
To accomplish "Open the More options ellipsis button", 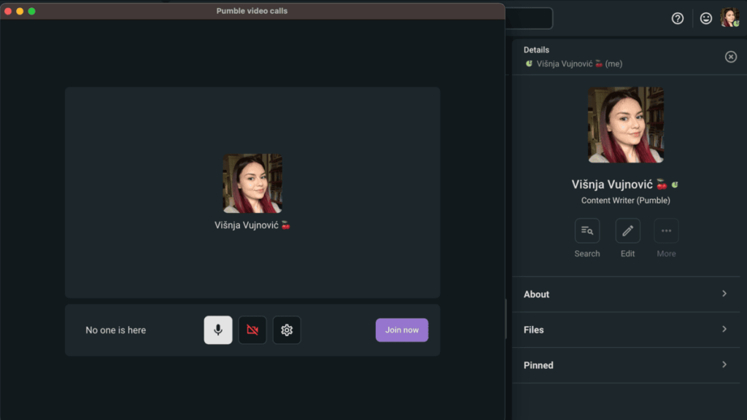I will pyautogui.click(x=666, y=231).
